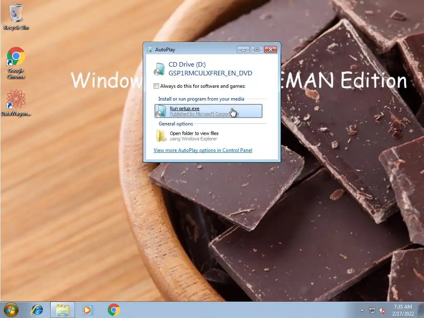Choose Open folder to view files
This screenshot has width=424, height=318.
(x=208, y=136)
